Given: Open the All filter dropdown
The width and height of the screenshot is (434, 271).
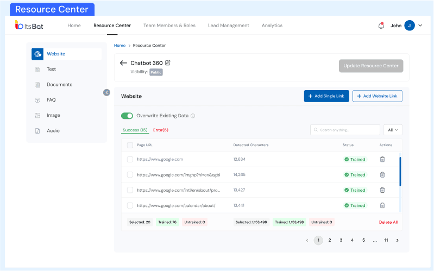Looking at the screenshot, I should point(393,130).
